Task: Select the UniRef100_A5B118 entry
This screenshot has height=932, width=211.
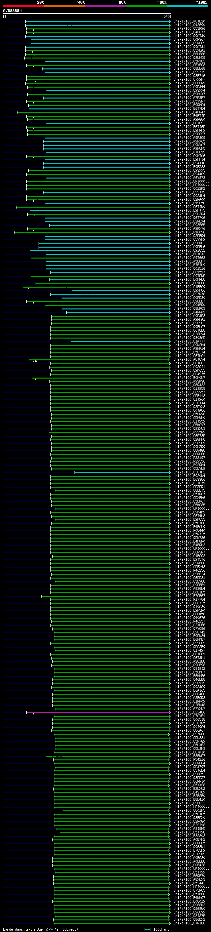Action: (x=189, y=396)
